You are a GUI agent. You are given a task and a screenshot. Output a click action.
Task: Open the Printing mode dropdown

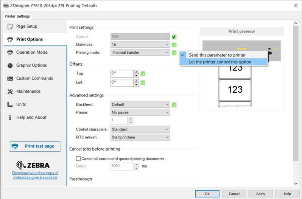point(140,52)
